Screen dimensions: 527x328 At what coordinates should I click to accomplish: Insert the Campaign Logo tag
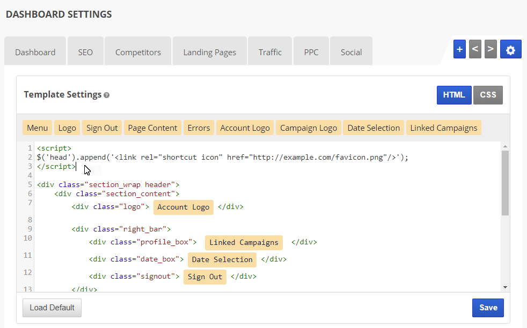pos(309,128)
